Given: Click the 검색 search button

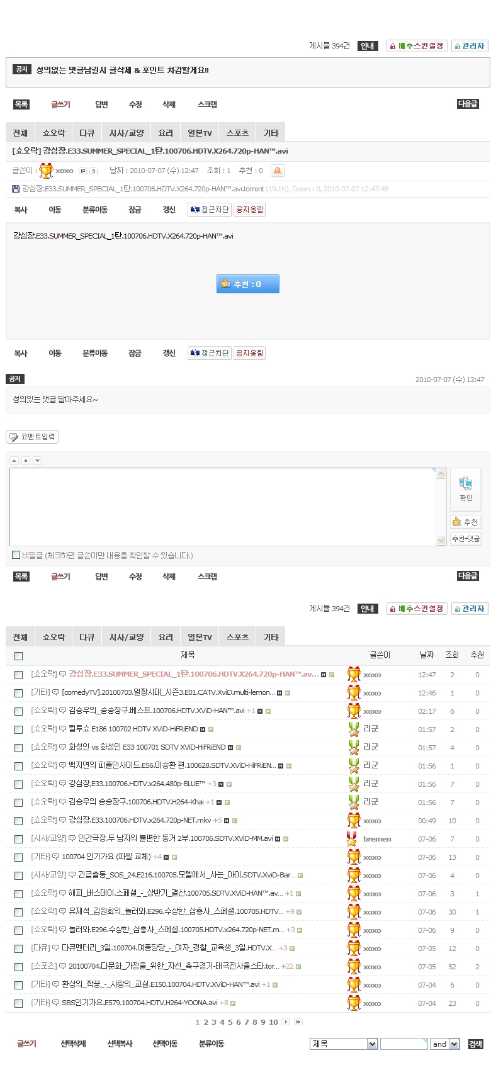Looking at the screenshot, I should (x=475, y=1044).
